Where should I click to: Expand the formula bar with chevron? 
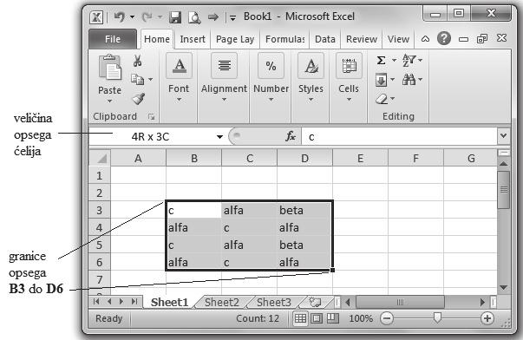pos(503,136)
